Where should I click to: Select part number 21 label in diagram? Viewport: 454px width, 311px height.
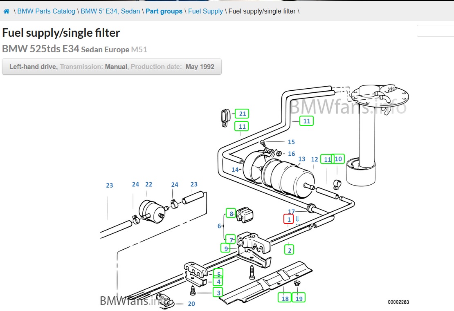(243, 114)
